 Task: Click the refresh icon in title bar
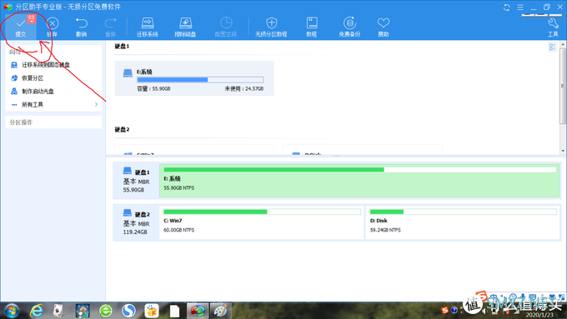(x=507, y=7)
